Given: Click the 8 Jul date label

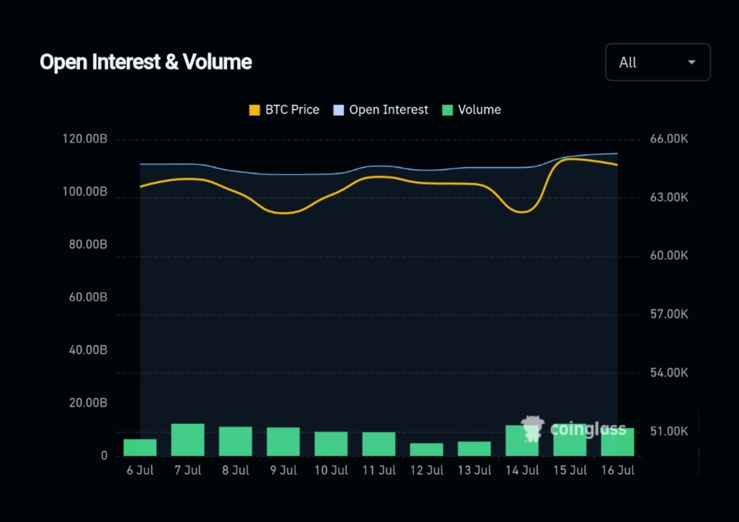Looking at the screenshot, I should 235,470.
